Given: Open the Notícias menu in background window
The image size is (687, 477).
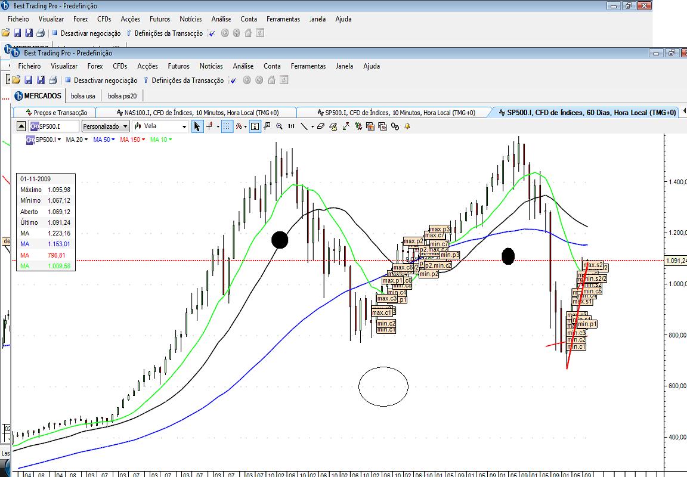Looking at the screenshot, I should [191, 19].
